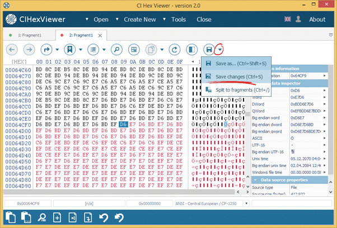Click the Source type row label
This screenshot has height=228, width=337.
click(x=263, y=187)
